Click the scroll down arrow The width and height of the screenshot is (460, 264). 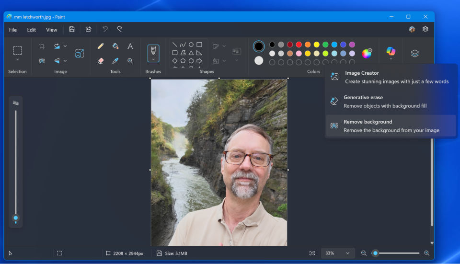[x=432, y=243]
